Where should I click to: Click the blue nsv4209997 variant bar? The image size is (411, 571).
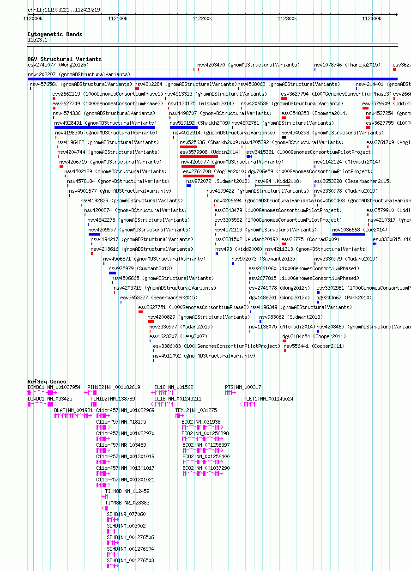(94, 234)
